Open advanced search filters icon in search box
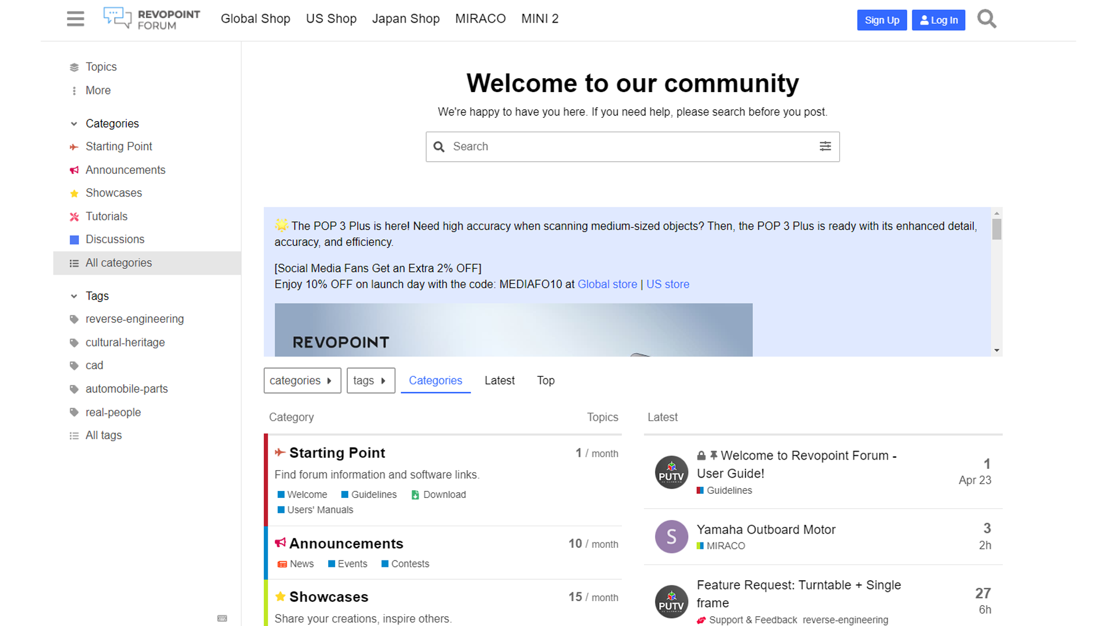 click(825, 147)
